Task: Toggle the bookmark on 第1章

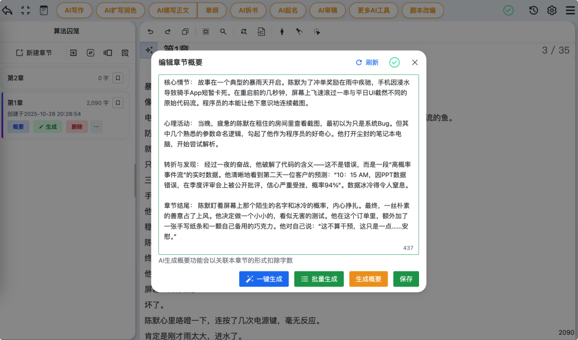Action: pos(118,102)
